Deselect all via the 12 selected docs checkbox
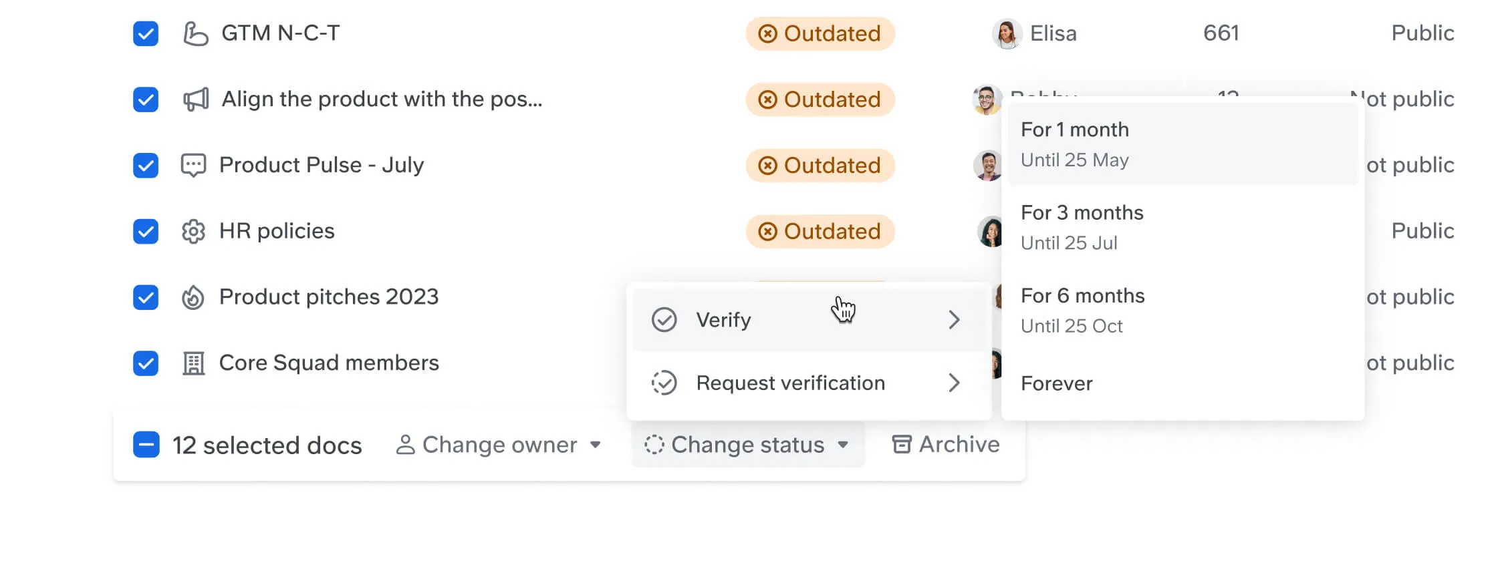1492x561 pixels. [x=146, y=445]
